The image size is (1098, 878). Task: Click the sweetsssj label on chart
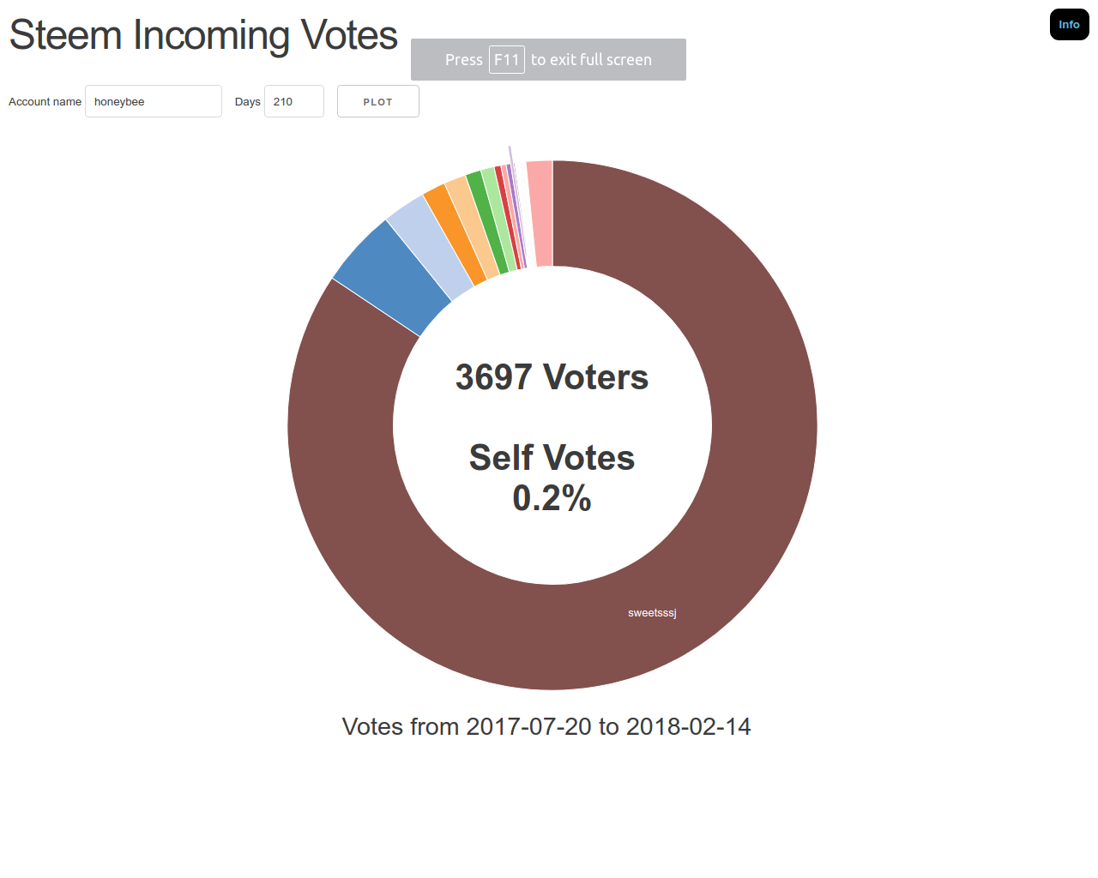click(x=652, y=613)
